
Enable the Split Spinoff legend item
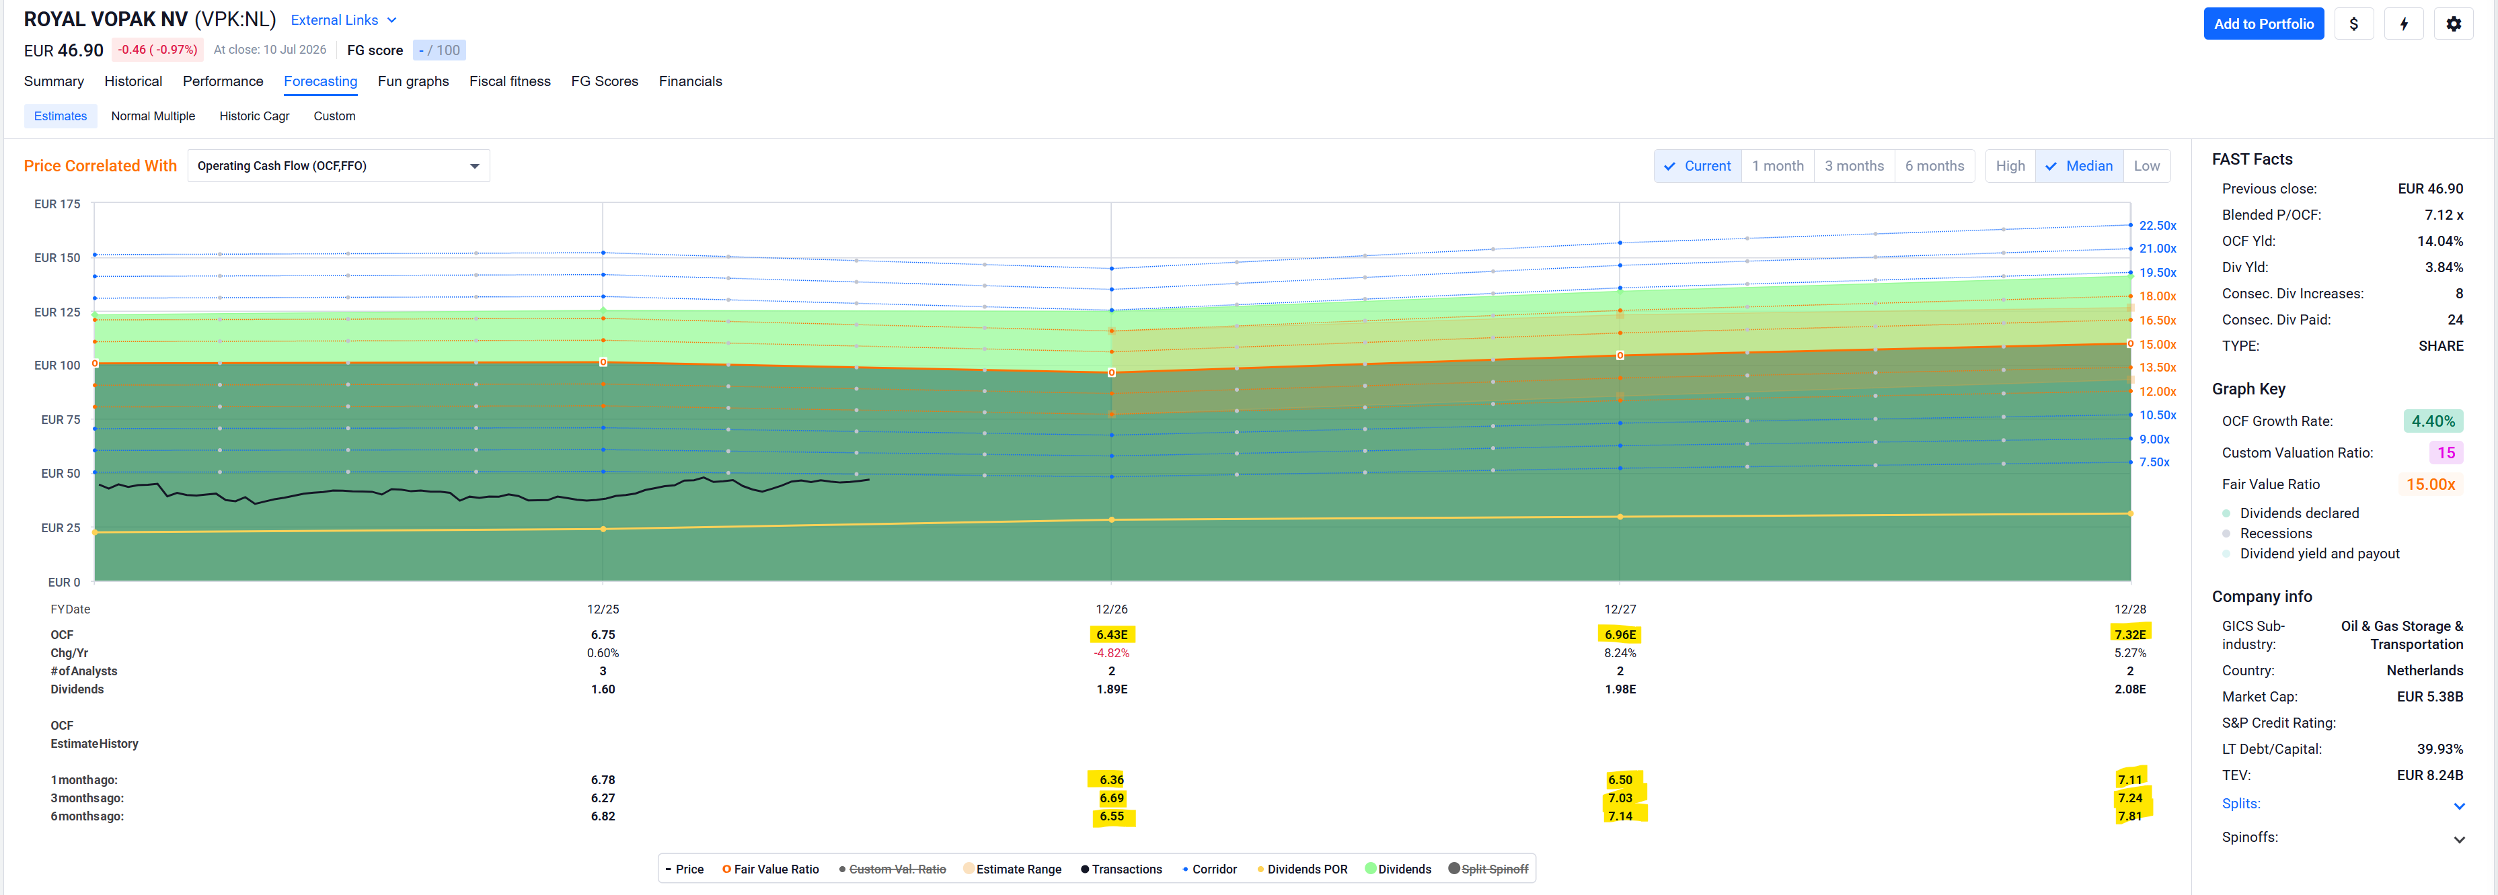(x=1488, y=869)
